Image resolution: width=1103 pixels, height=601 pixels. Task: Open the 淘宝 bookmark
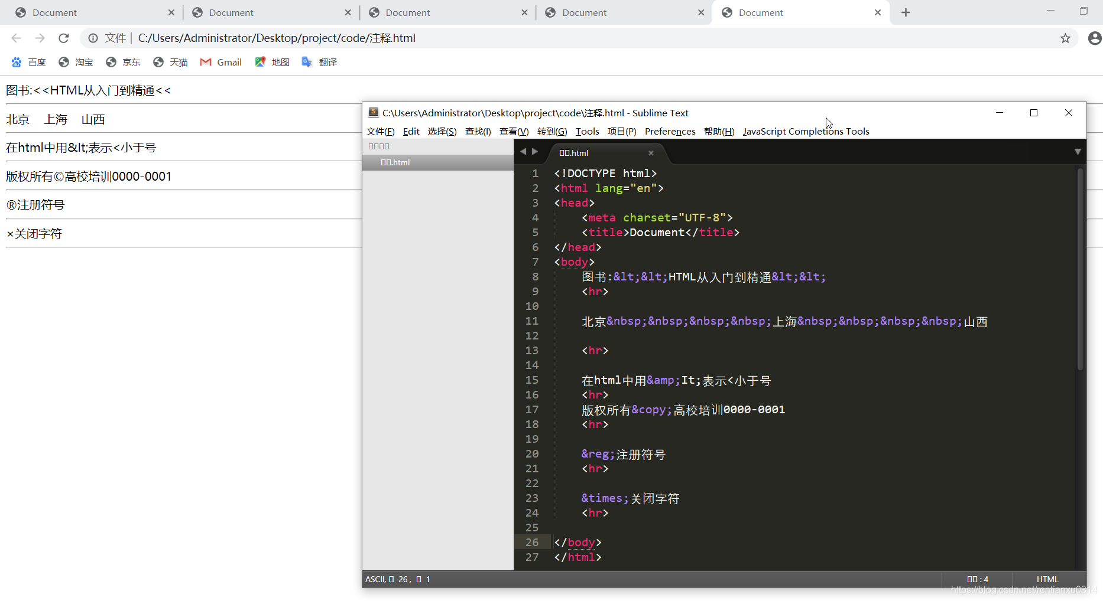(x=76, y=62)
